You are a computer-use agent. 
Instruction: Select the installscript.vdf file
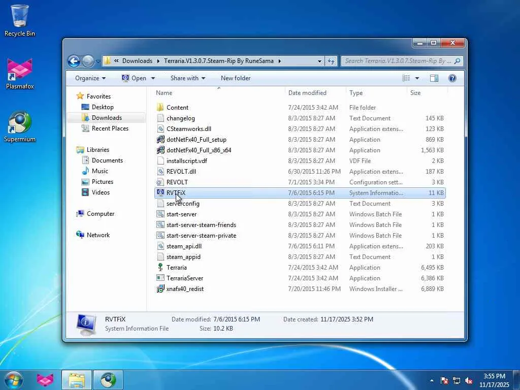(300, 161)
